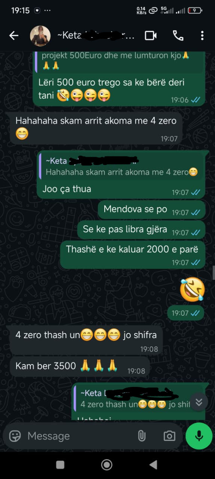
Task: Tap the back arrow in chat header
Action: (14, 36)
